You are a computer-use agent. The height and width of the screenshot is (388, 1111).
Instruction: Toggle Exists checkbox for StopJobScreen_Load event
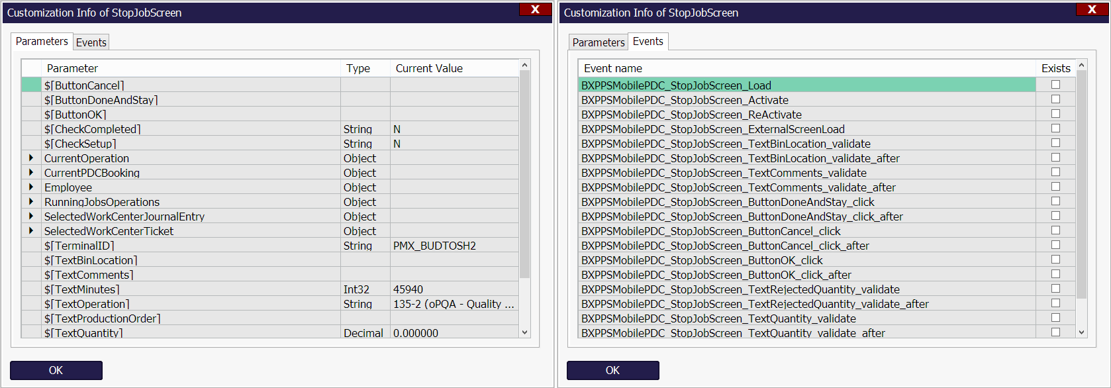[x=1055, y=85]
